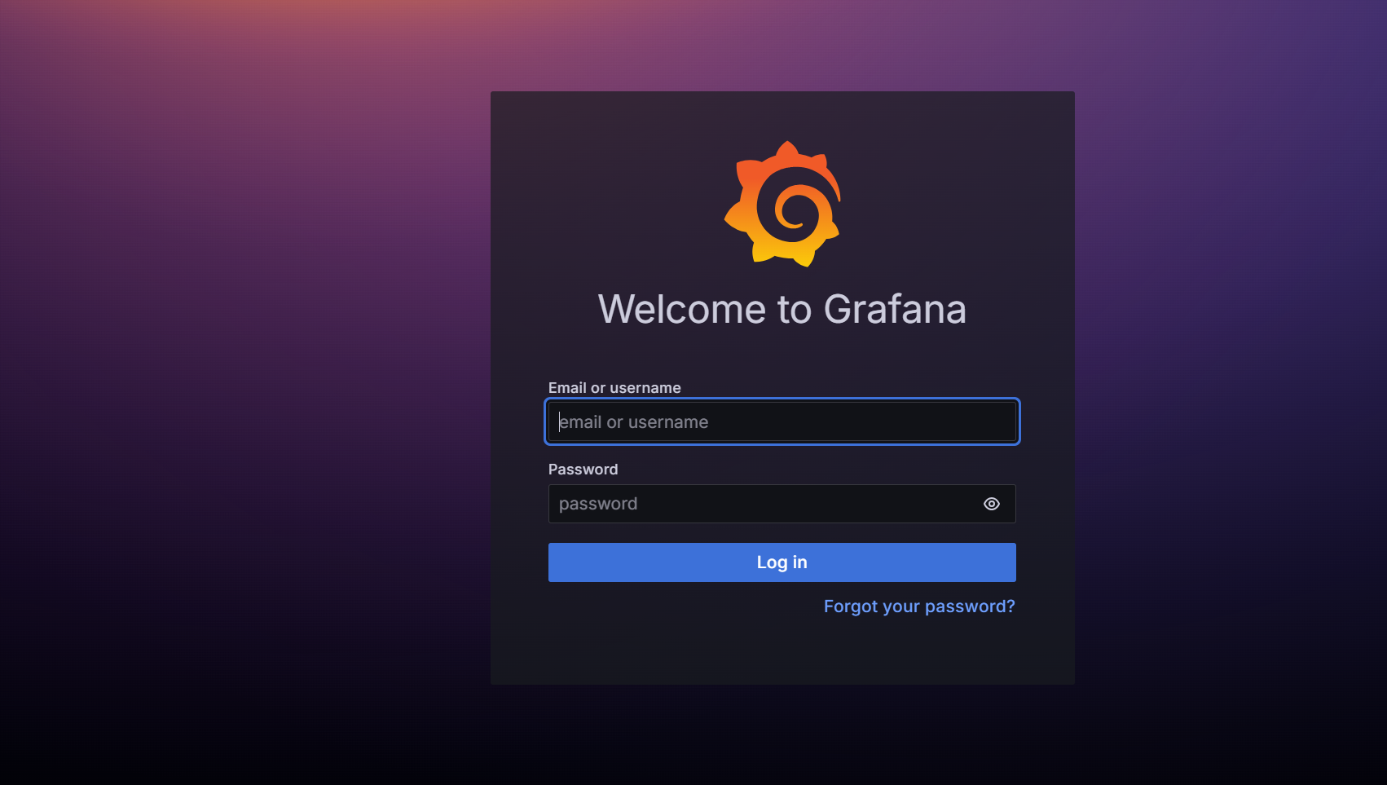Focus the email or username placeholder text
Image resolution: width=1387 pixels, height=785 pixels.
(x=634, y=421)
